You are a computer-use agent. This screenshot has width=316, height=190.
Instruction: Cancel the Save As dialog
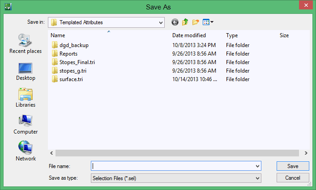[x=293, y=178]
